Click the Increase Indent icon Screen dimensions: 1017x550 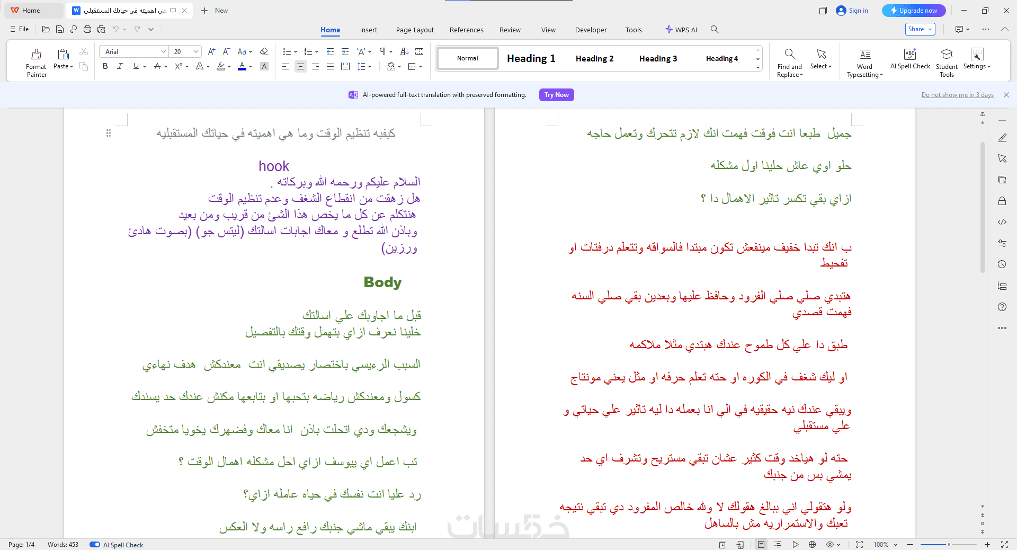(x=345, y=51)
